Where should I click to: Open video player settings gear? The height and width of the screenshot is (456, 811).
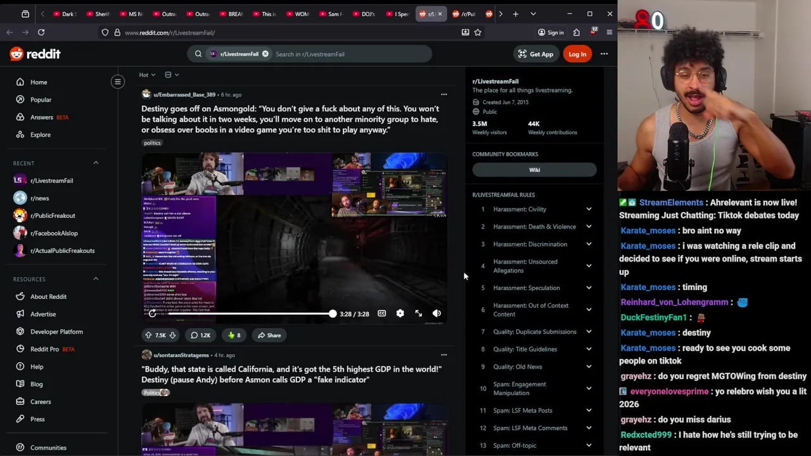tap(400, 313)
